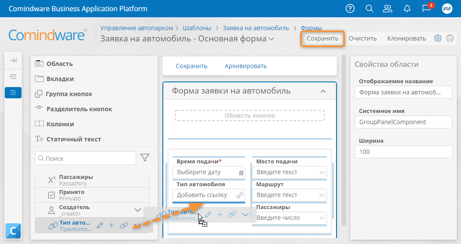The height and width of the screenshot is (244, 461).
Task: Open the ИИ user avatar menu
Action: [447, 9]
